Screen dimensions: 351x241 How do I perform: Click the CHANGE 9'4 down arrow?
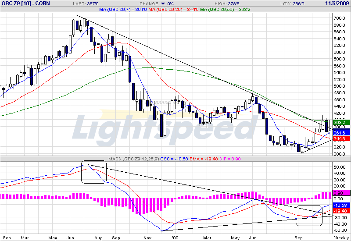163,4
